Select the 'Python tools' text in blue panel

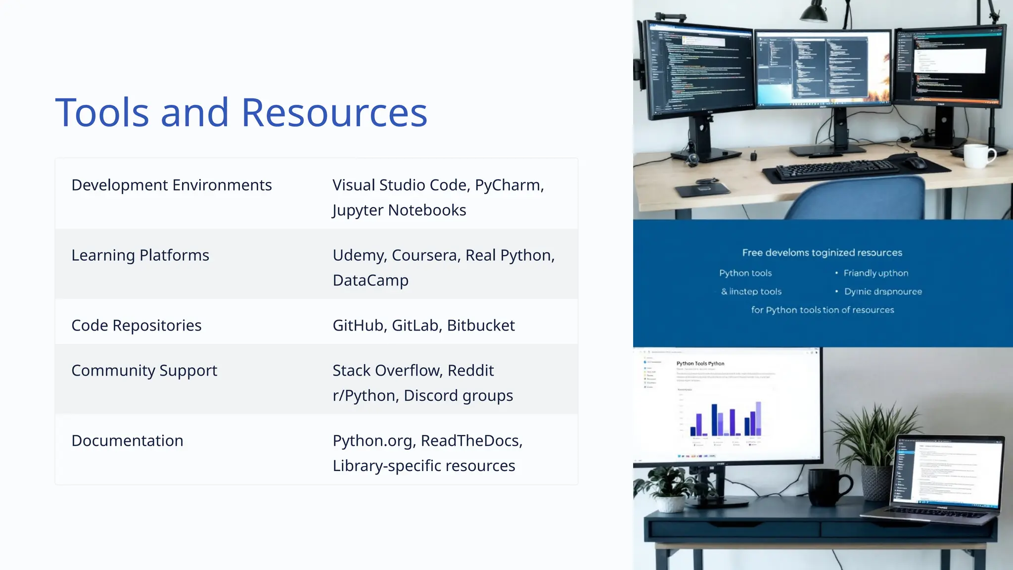[745, 273]
